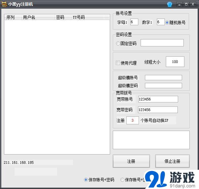Maximize the 小黑yy注册机 window
Viewport: 199px width, 189px height.
(x=186, y=4)
